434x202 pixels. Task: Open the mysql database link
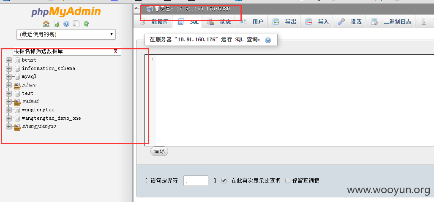(x=29, y=77)
